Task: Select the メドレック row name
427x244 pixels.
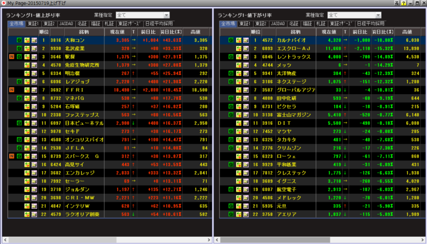Action: [x=289, y=198]
